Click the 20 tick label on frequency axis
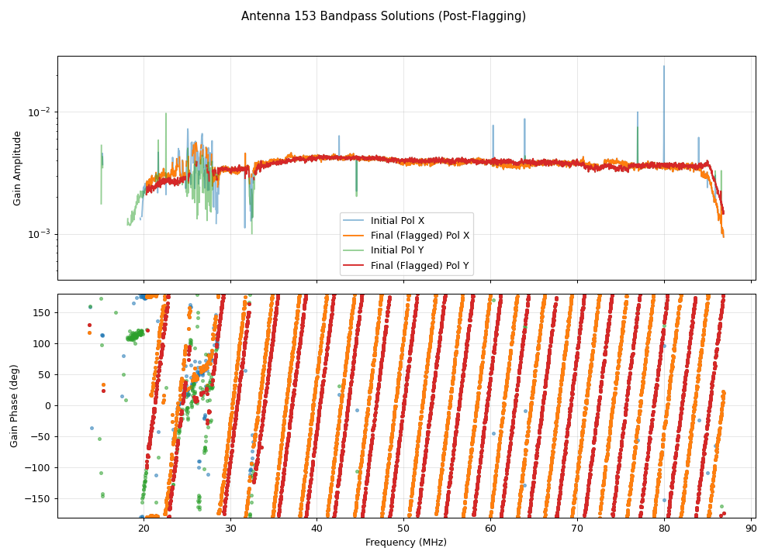 (x=144, y=529)
